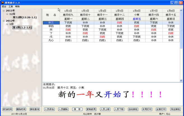Click the app icon in title bar
Screen dimensions: 184x116
tap(2, 3)
